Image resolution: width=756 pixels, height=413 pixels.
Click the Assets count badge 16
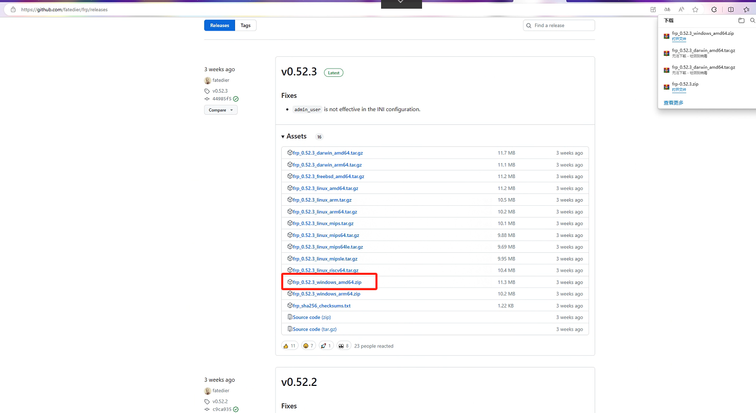pos(319,137)
